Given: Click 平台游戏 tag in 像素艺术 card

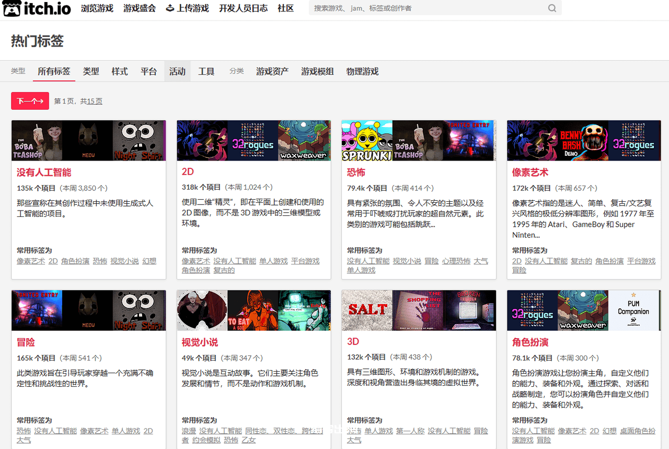Looking at the screenshot, I should 641,261.
